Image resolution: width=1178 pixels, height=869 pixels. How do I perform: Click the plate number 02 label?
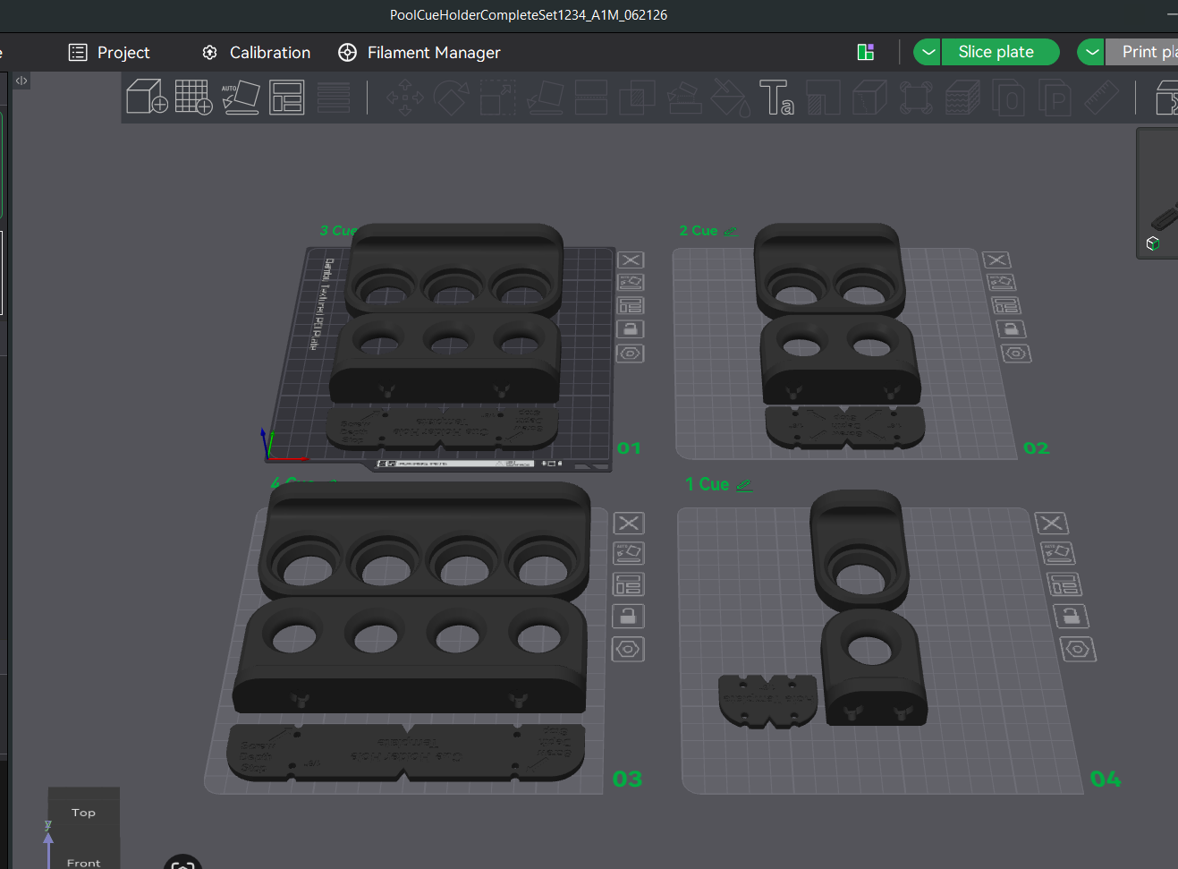tap(1036, 448)
